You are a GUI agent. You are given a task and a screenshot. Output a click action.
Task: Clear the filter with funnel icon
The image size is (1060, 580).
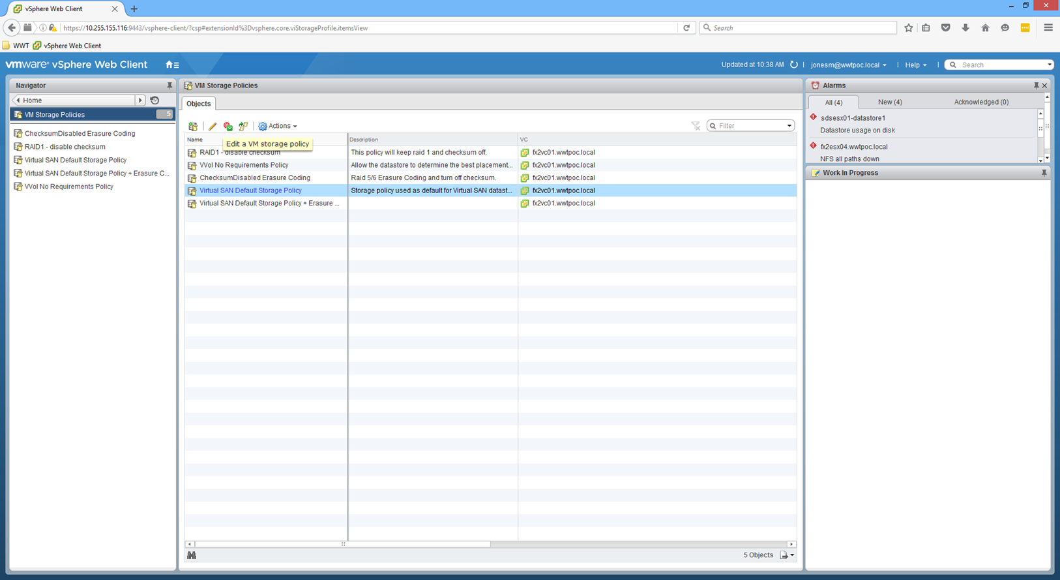(x=696, y=126)
